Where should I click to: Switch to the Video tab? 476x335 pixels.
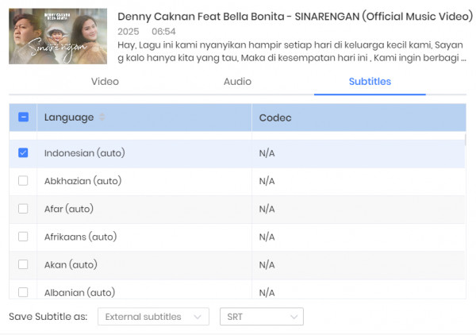pyautogui.click(x=105, y=82)
